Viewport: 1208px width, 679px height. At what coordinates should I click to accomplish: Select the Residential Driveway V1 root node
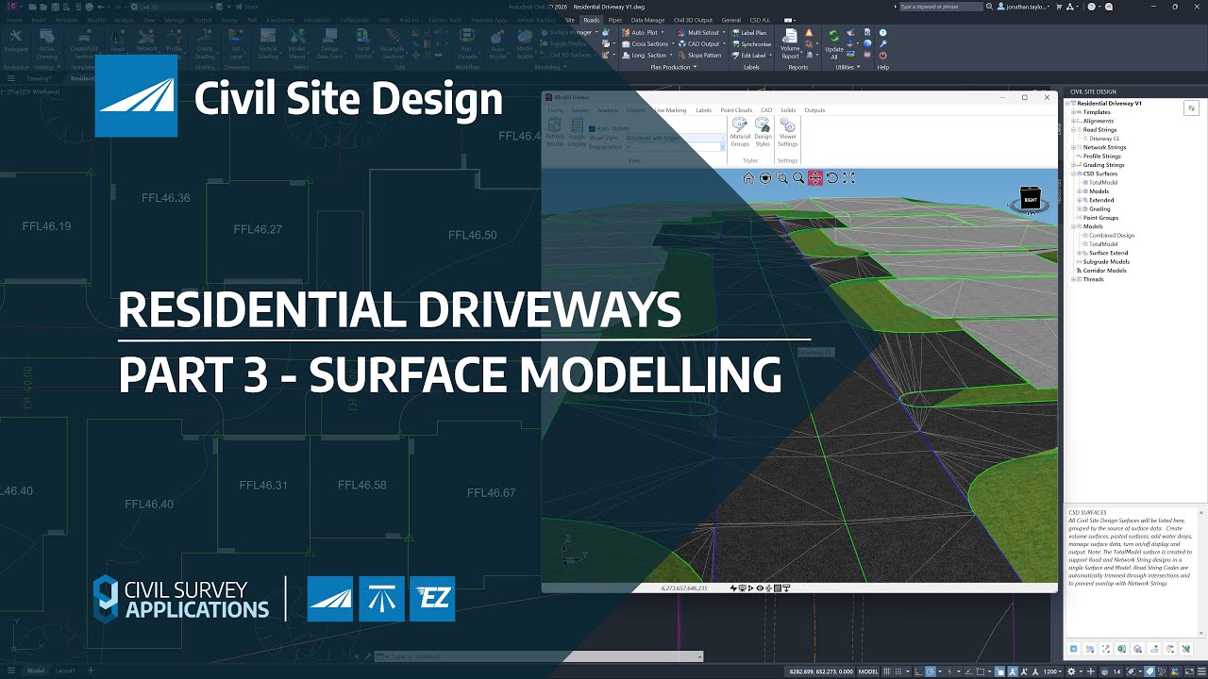1109,103
